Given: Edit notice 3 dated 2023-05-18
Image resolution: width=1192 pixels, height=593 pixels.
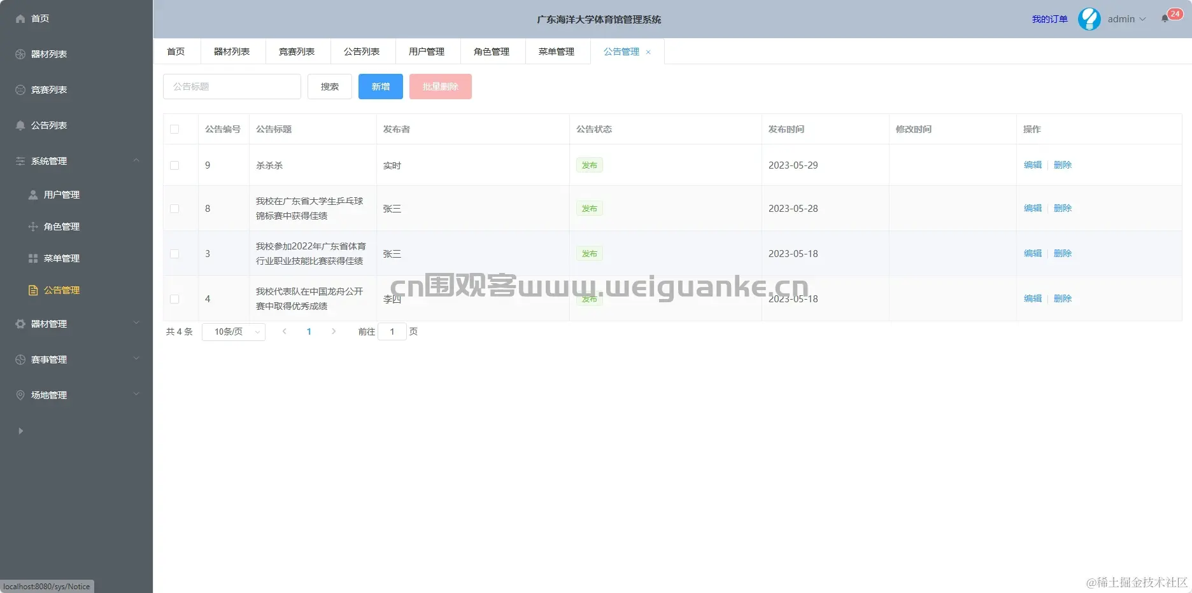Looking at the screenshot, I should coord(1033,253).
